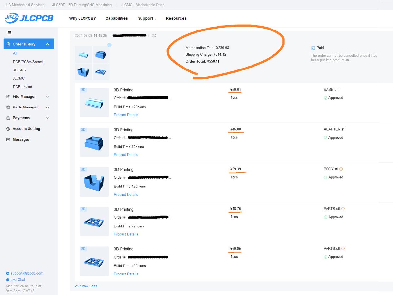
Task: Click the JLCPCB logo
Action: click(x=29, y=18)
